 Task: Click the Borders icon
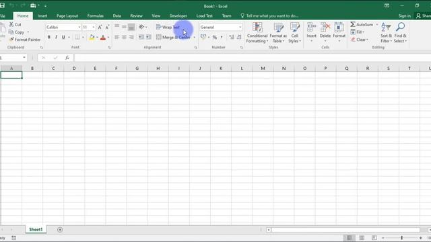coord(77,37)
